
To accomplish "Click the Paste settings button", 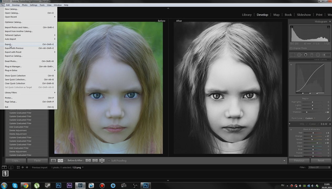I will [x=37, y=160].
